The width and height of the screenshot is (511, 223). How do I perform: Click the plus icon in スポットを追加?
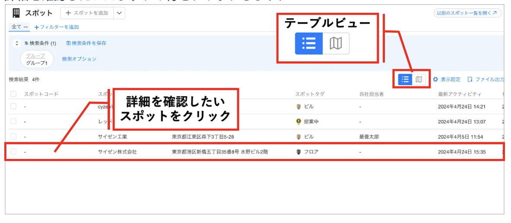[x=68, y=13]
